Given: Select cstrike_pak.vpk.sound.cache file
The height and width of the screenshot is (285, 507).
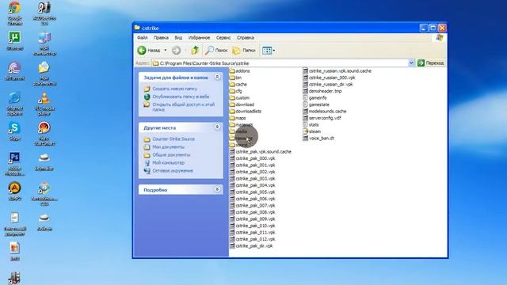Looking at the screenshot, I should tap(261, 151).
